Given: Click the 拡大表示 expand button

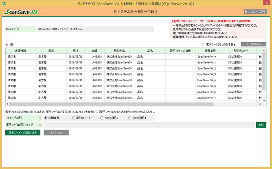Looking at the screenshot, I should pyautogui.click(x=254, y=44).
